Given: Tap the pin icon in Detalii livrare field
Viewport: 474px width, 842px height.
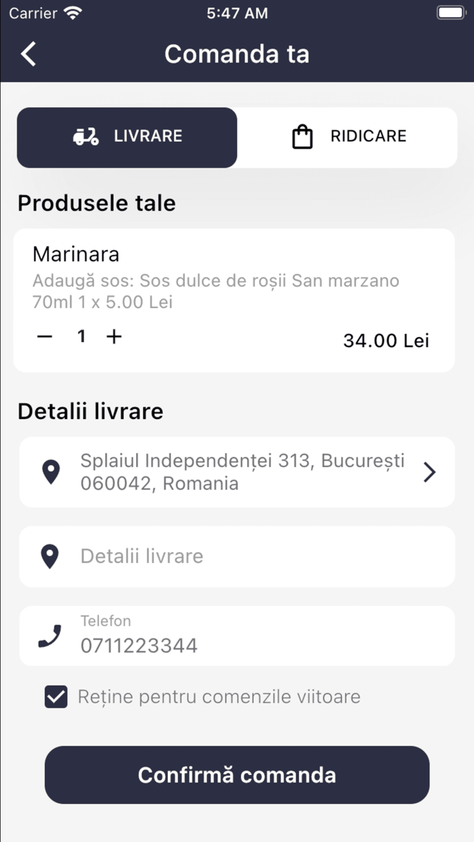Looking at the screenshot, I should coord(49,556).
